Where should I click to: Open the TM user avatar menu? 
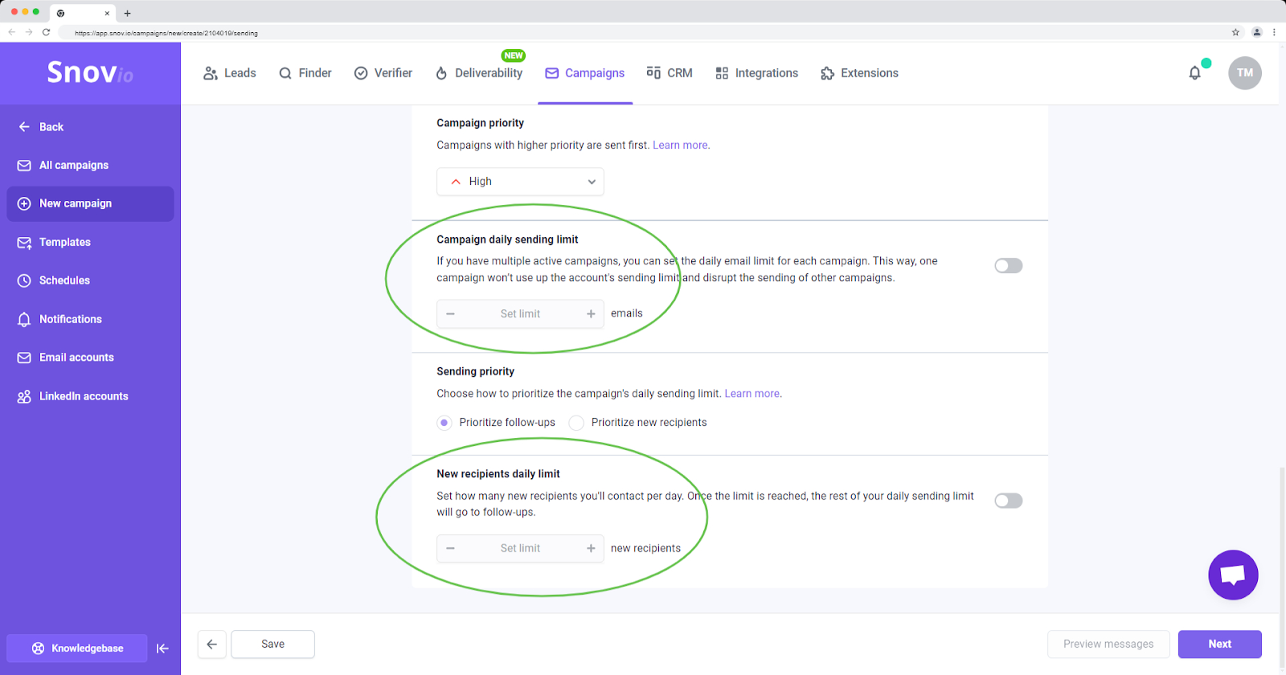tap(1244, 73)
